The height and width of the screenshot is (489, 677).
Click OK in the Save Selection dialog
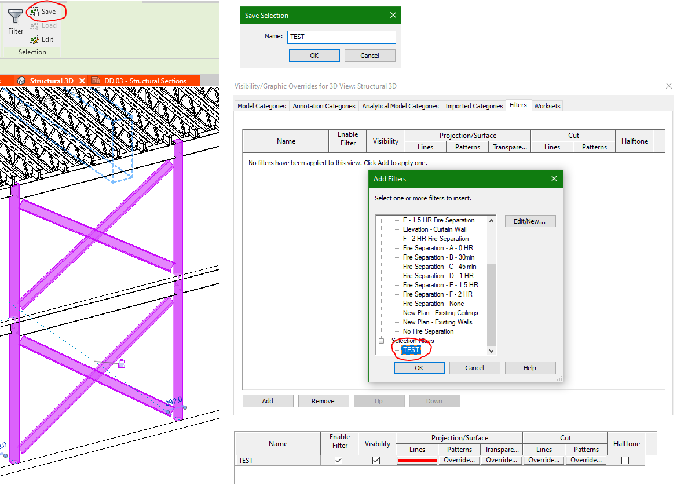pos(313,55)
